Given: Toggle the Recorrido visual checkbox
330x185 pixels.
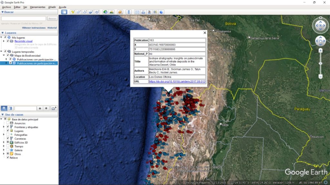Looking at the screenshot, I should click(8, 41).
